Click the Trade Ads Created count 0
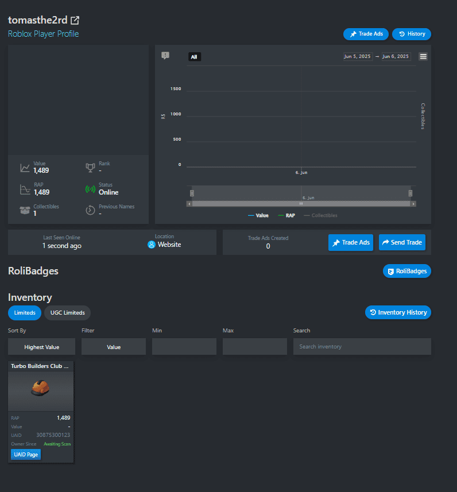The width and height of the screenshot is (457, 492). point(268,246)
